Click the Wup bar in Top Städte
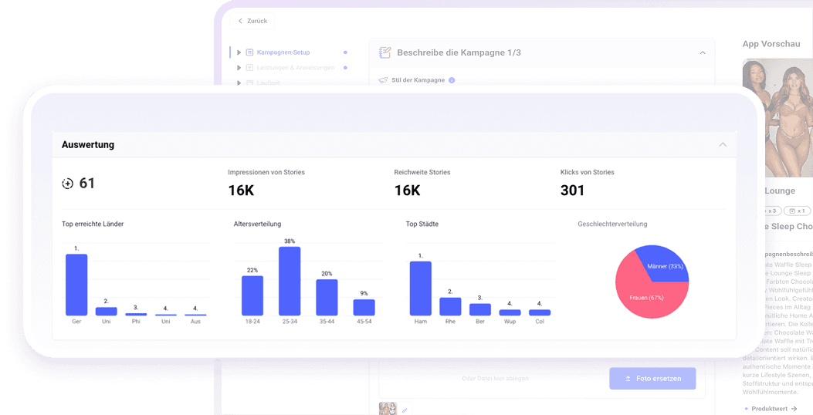 (510, 312)
